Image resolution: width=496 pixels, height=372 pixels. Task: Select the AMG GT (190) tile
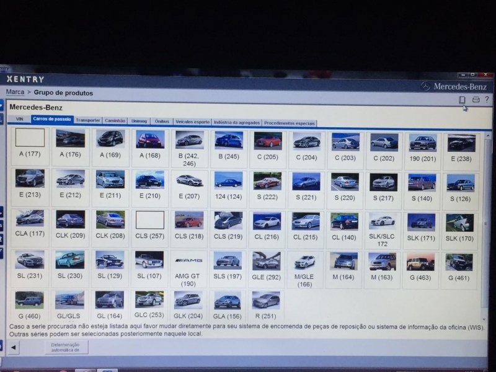coord(188,269)
